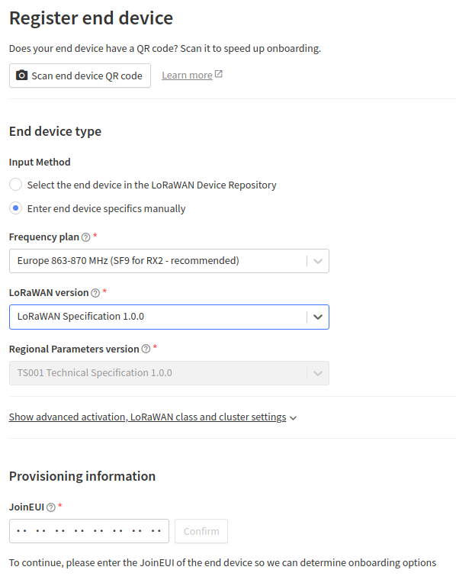Click Scan end device QR code button
Image resolution: width=456 pixels, height=586 pixels.
80,76
